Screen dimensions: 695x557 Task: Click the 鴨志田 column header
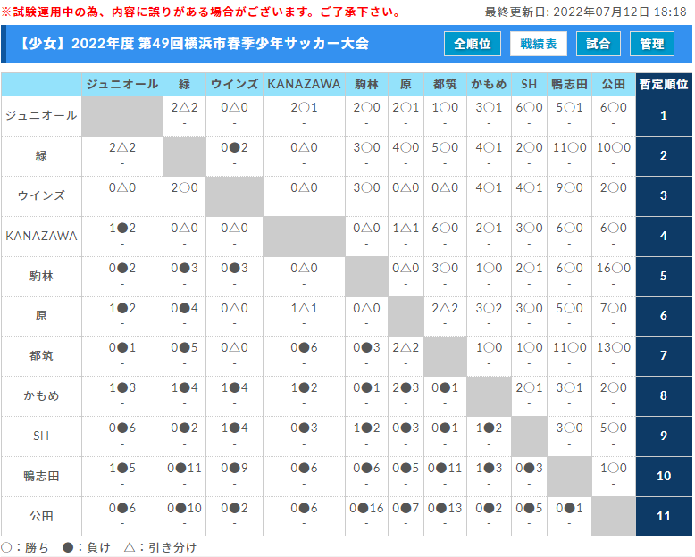(x=569, y=85)
